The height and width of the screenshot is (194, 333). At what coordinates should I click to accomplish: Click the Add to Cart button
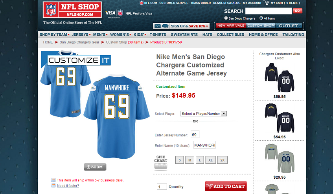coord(226,186)
